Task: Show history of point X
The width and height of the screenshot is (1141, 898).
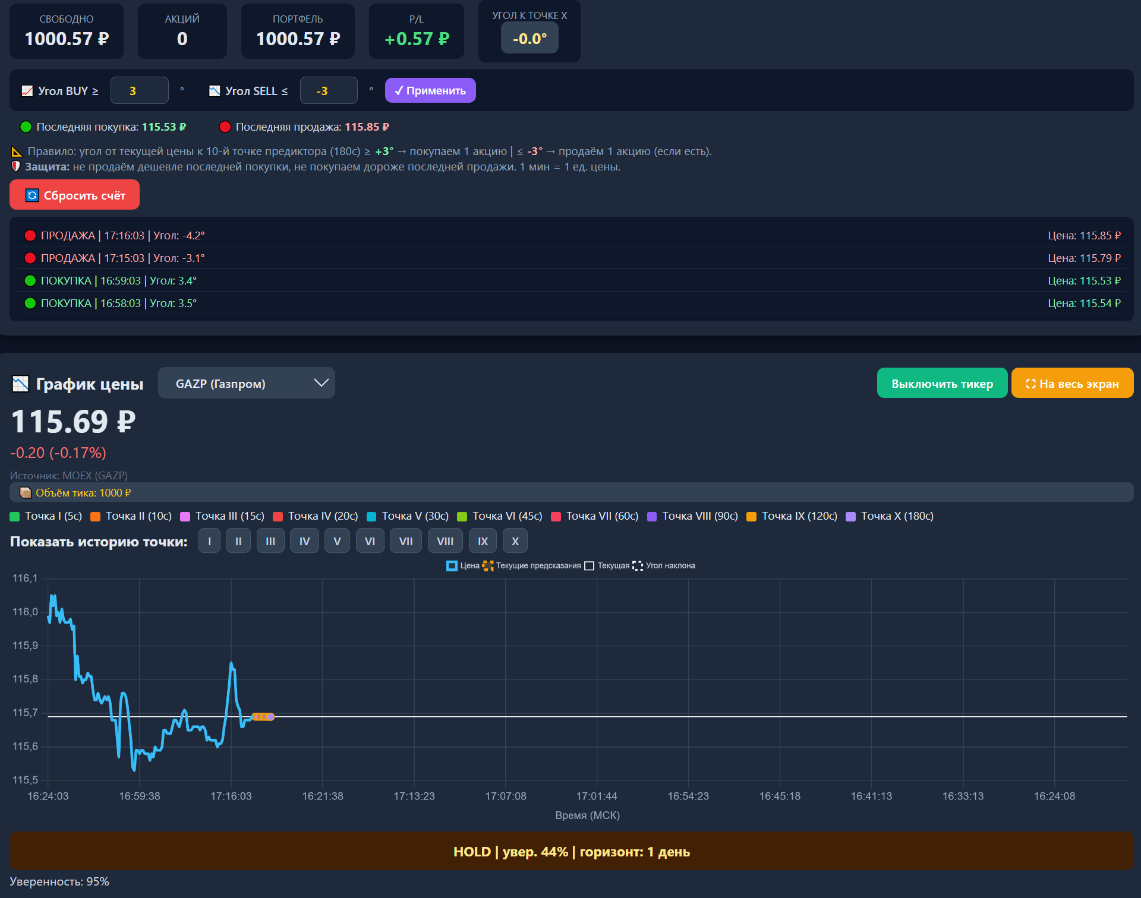Action: [x=515, y=541]
